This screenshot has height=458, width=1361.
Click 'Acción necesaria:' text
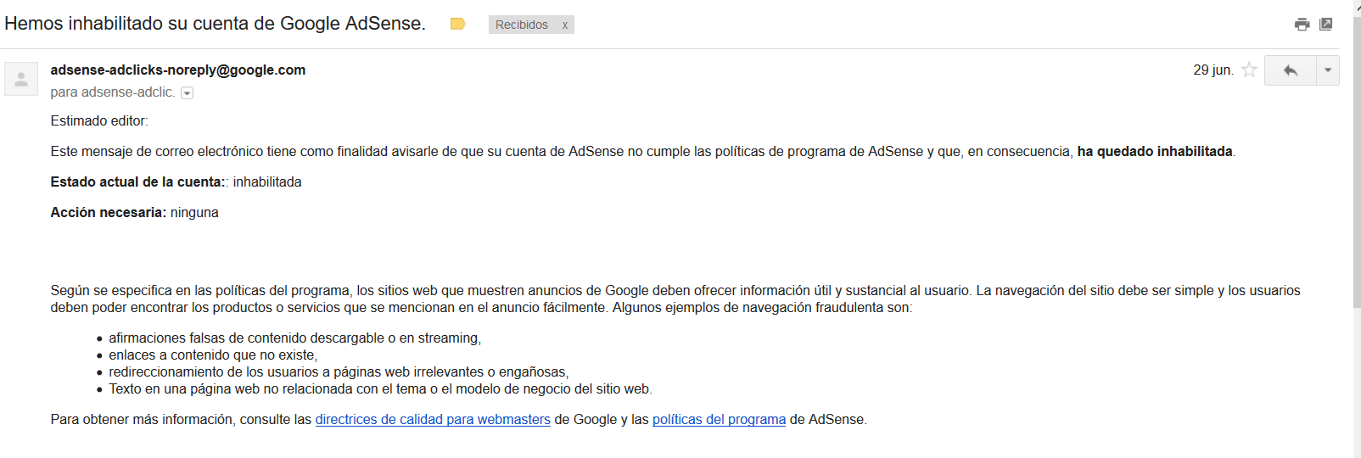coord(109,212)
